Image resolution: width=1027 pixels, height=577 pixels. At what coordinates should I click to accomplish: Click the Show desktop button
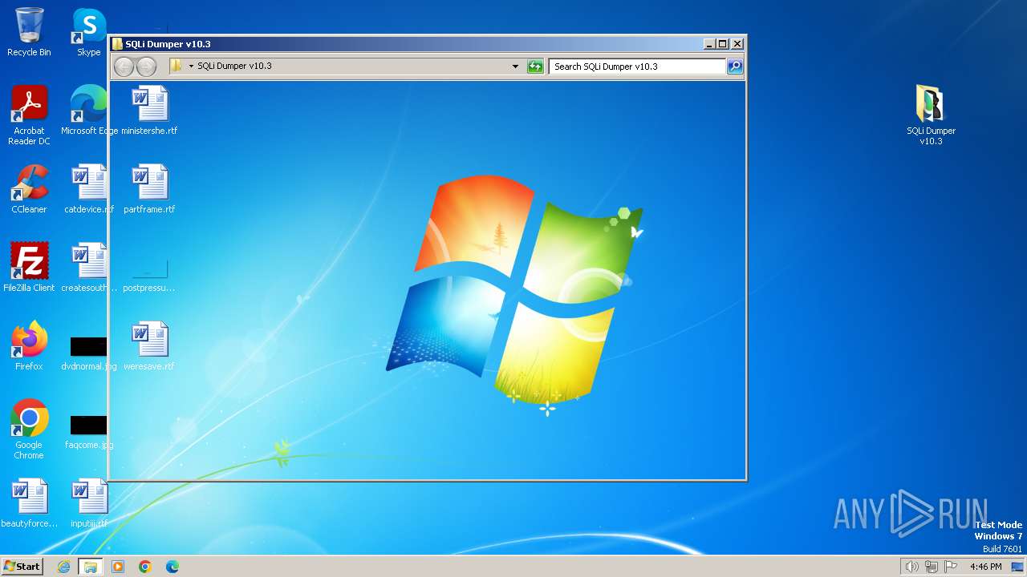click(x=1017, y=567)
